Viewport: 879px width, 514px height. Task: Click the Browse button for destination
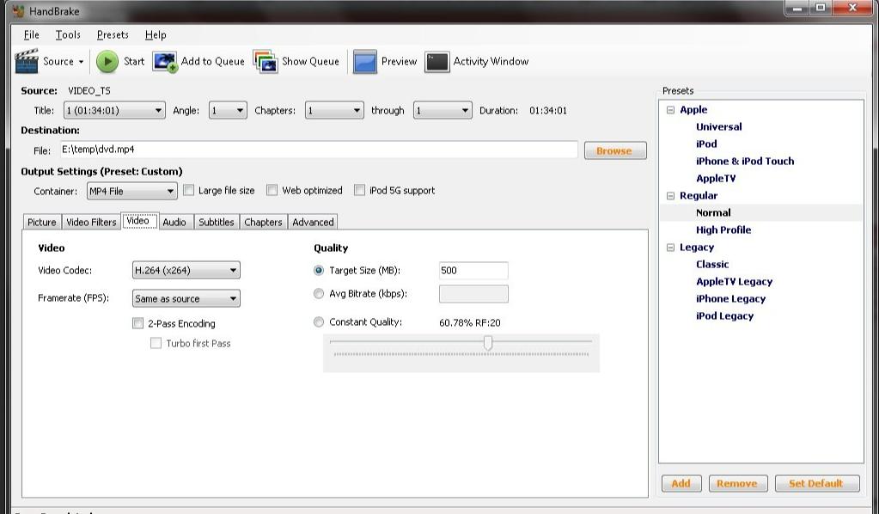click(x=614, y=151)
